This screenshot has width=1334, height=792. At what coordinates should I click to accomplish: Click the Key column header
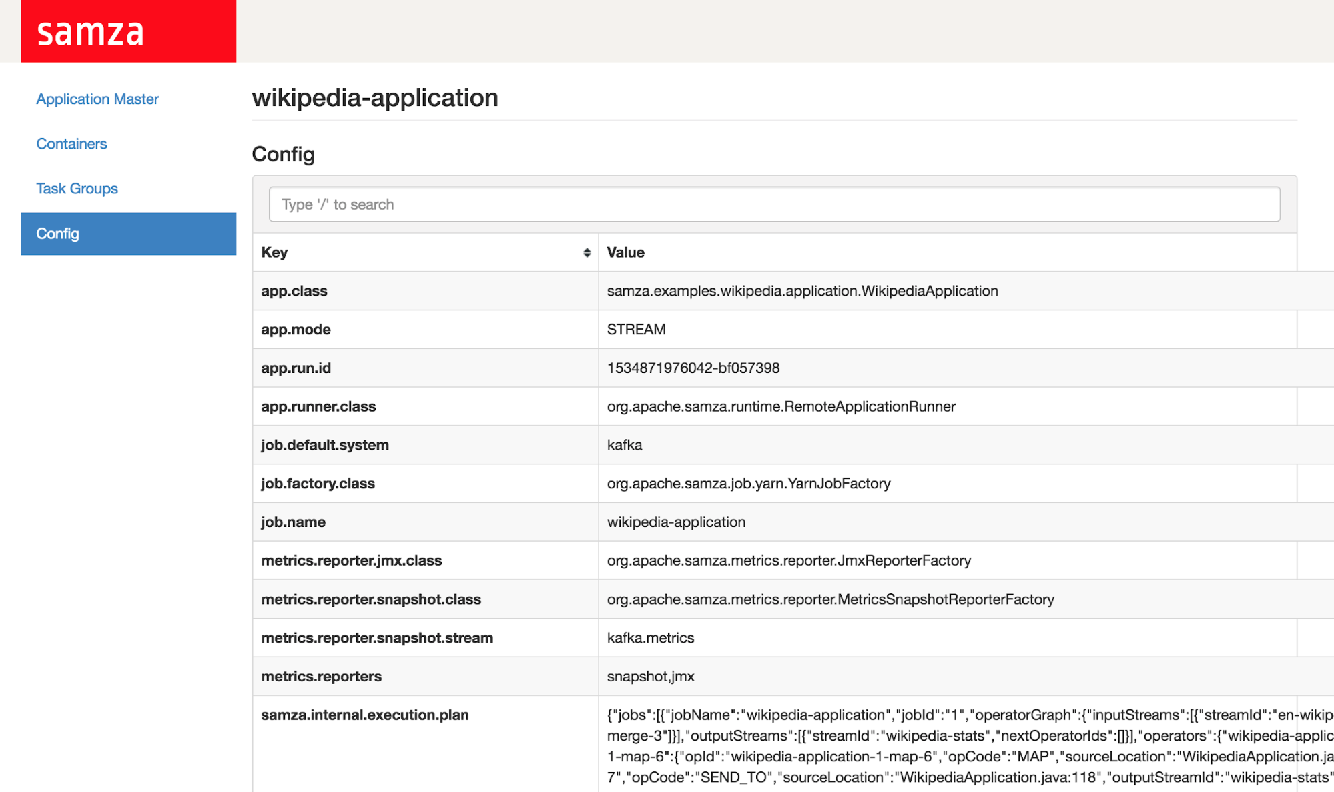point(275,252)
